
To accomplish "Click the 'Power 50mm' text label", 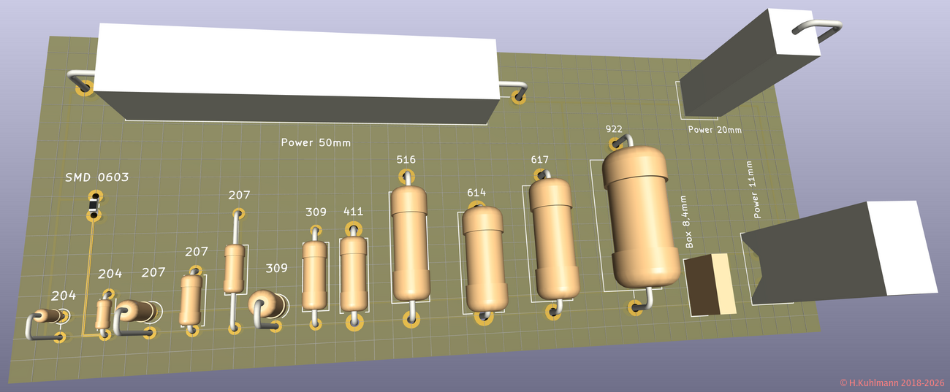I will pyautogui.click(x=316, y=142).
